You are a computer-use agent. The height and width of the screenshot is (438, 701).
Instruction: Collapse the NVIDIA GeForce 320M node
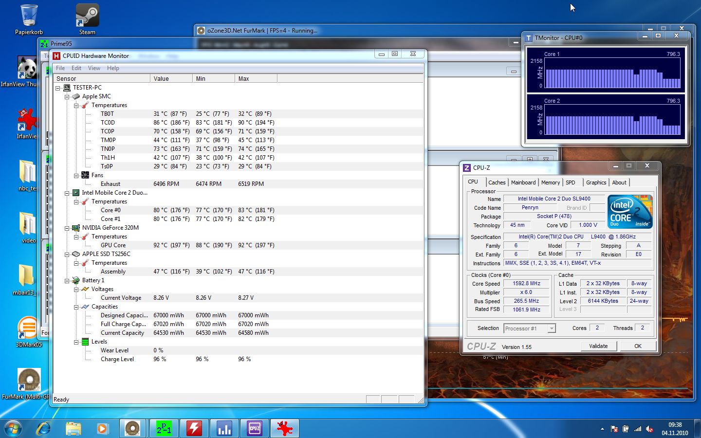click(x=67, y=228)
